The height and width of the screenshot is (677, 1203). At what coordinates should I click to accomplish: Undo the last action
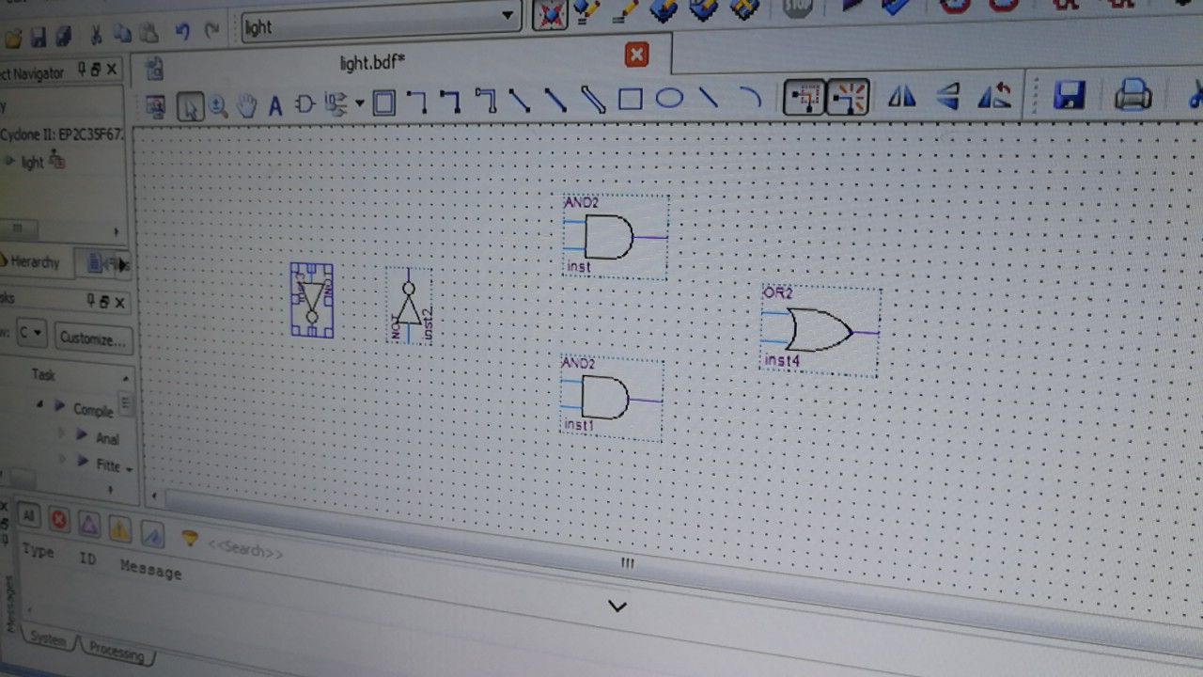(x=182, y=32)
